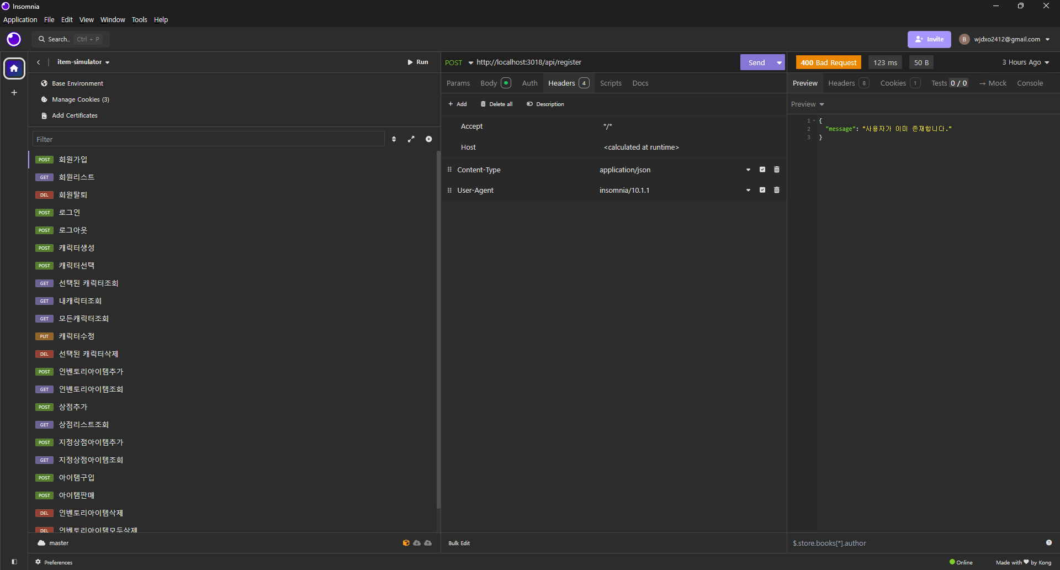Click the cloud pull icon
Viewport: 1060px width, 570px height.
tap(417, 543)
